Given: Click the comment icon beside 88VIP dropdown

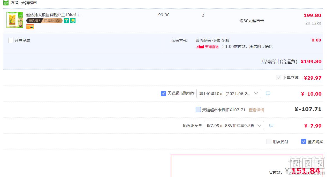Looking at the screenshot, I should click(x=271, y=125).
